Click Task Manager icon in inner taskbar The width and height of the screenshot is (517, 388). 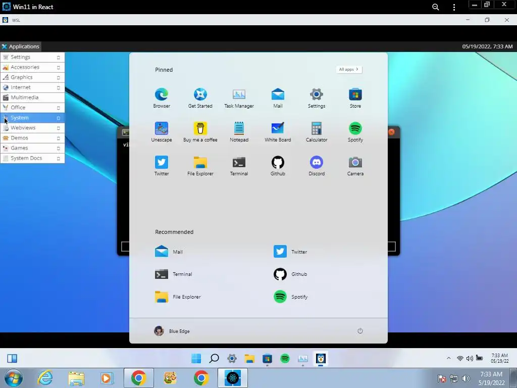(303, 358)
